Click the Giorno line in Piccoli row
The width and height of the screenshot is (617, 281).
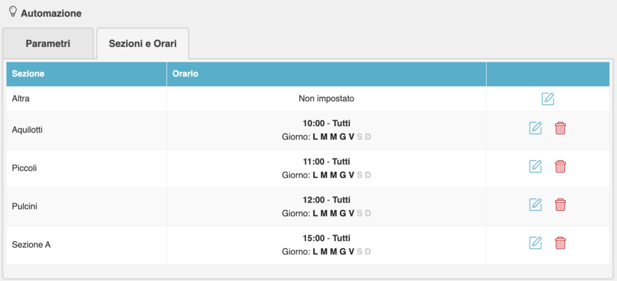click(x=327, y=175)
